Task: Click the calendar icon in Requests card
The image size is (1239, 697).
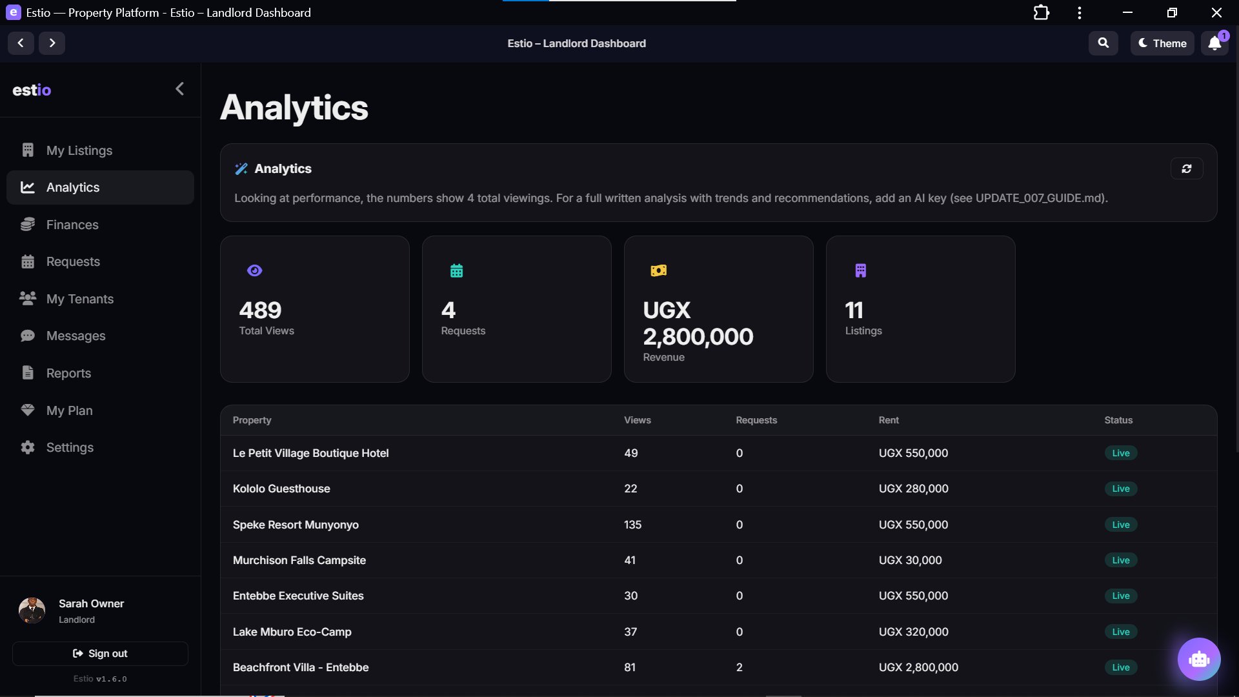Action: pos(456,270)
